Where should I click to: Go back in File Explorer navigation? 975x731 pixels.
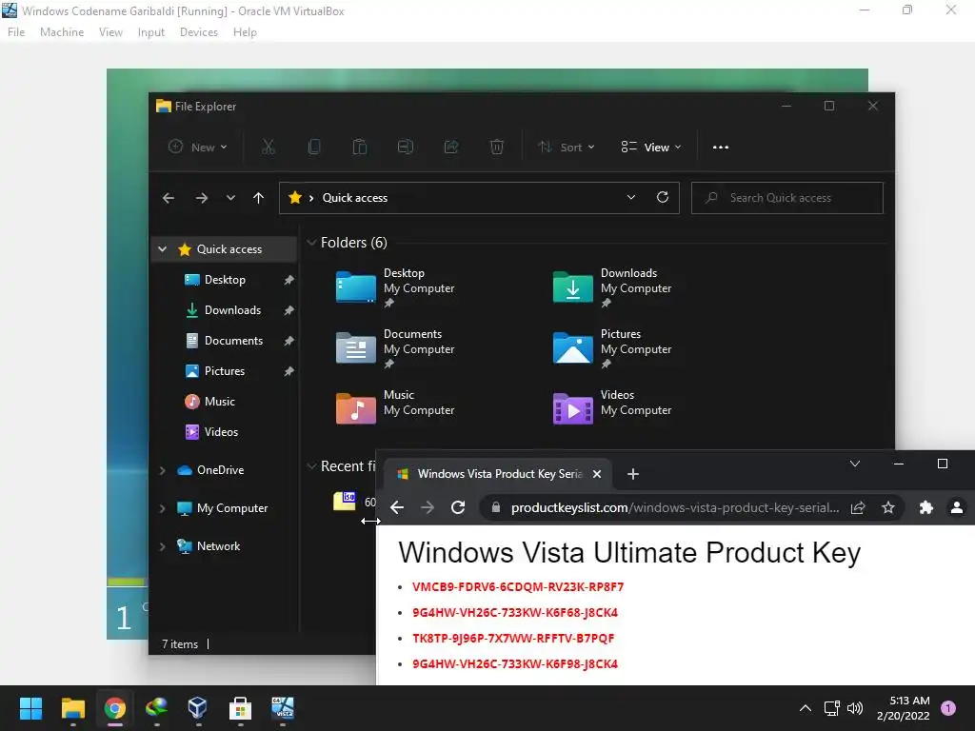[x=169, y=198]
